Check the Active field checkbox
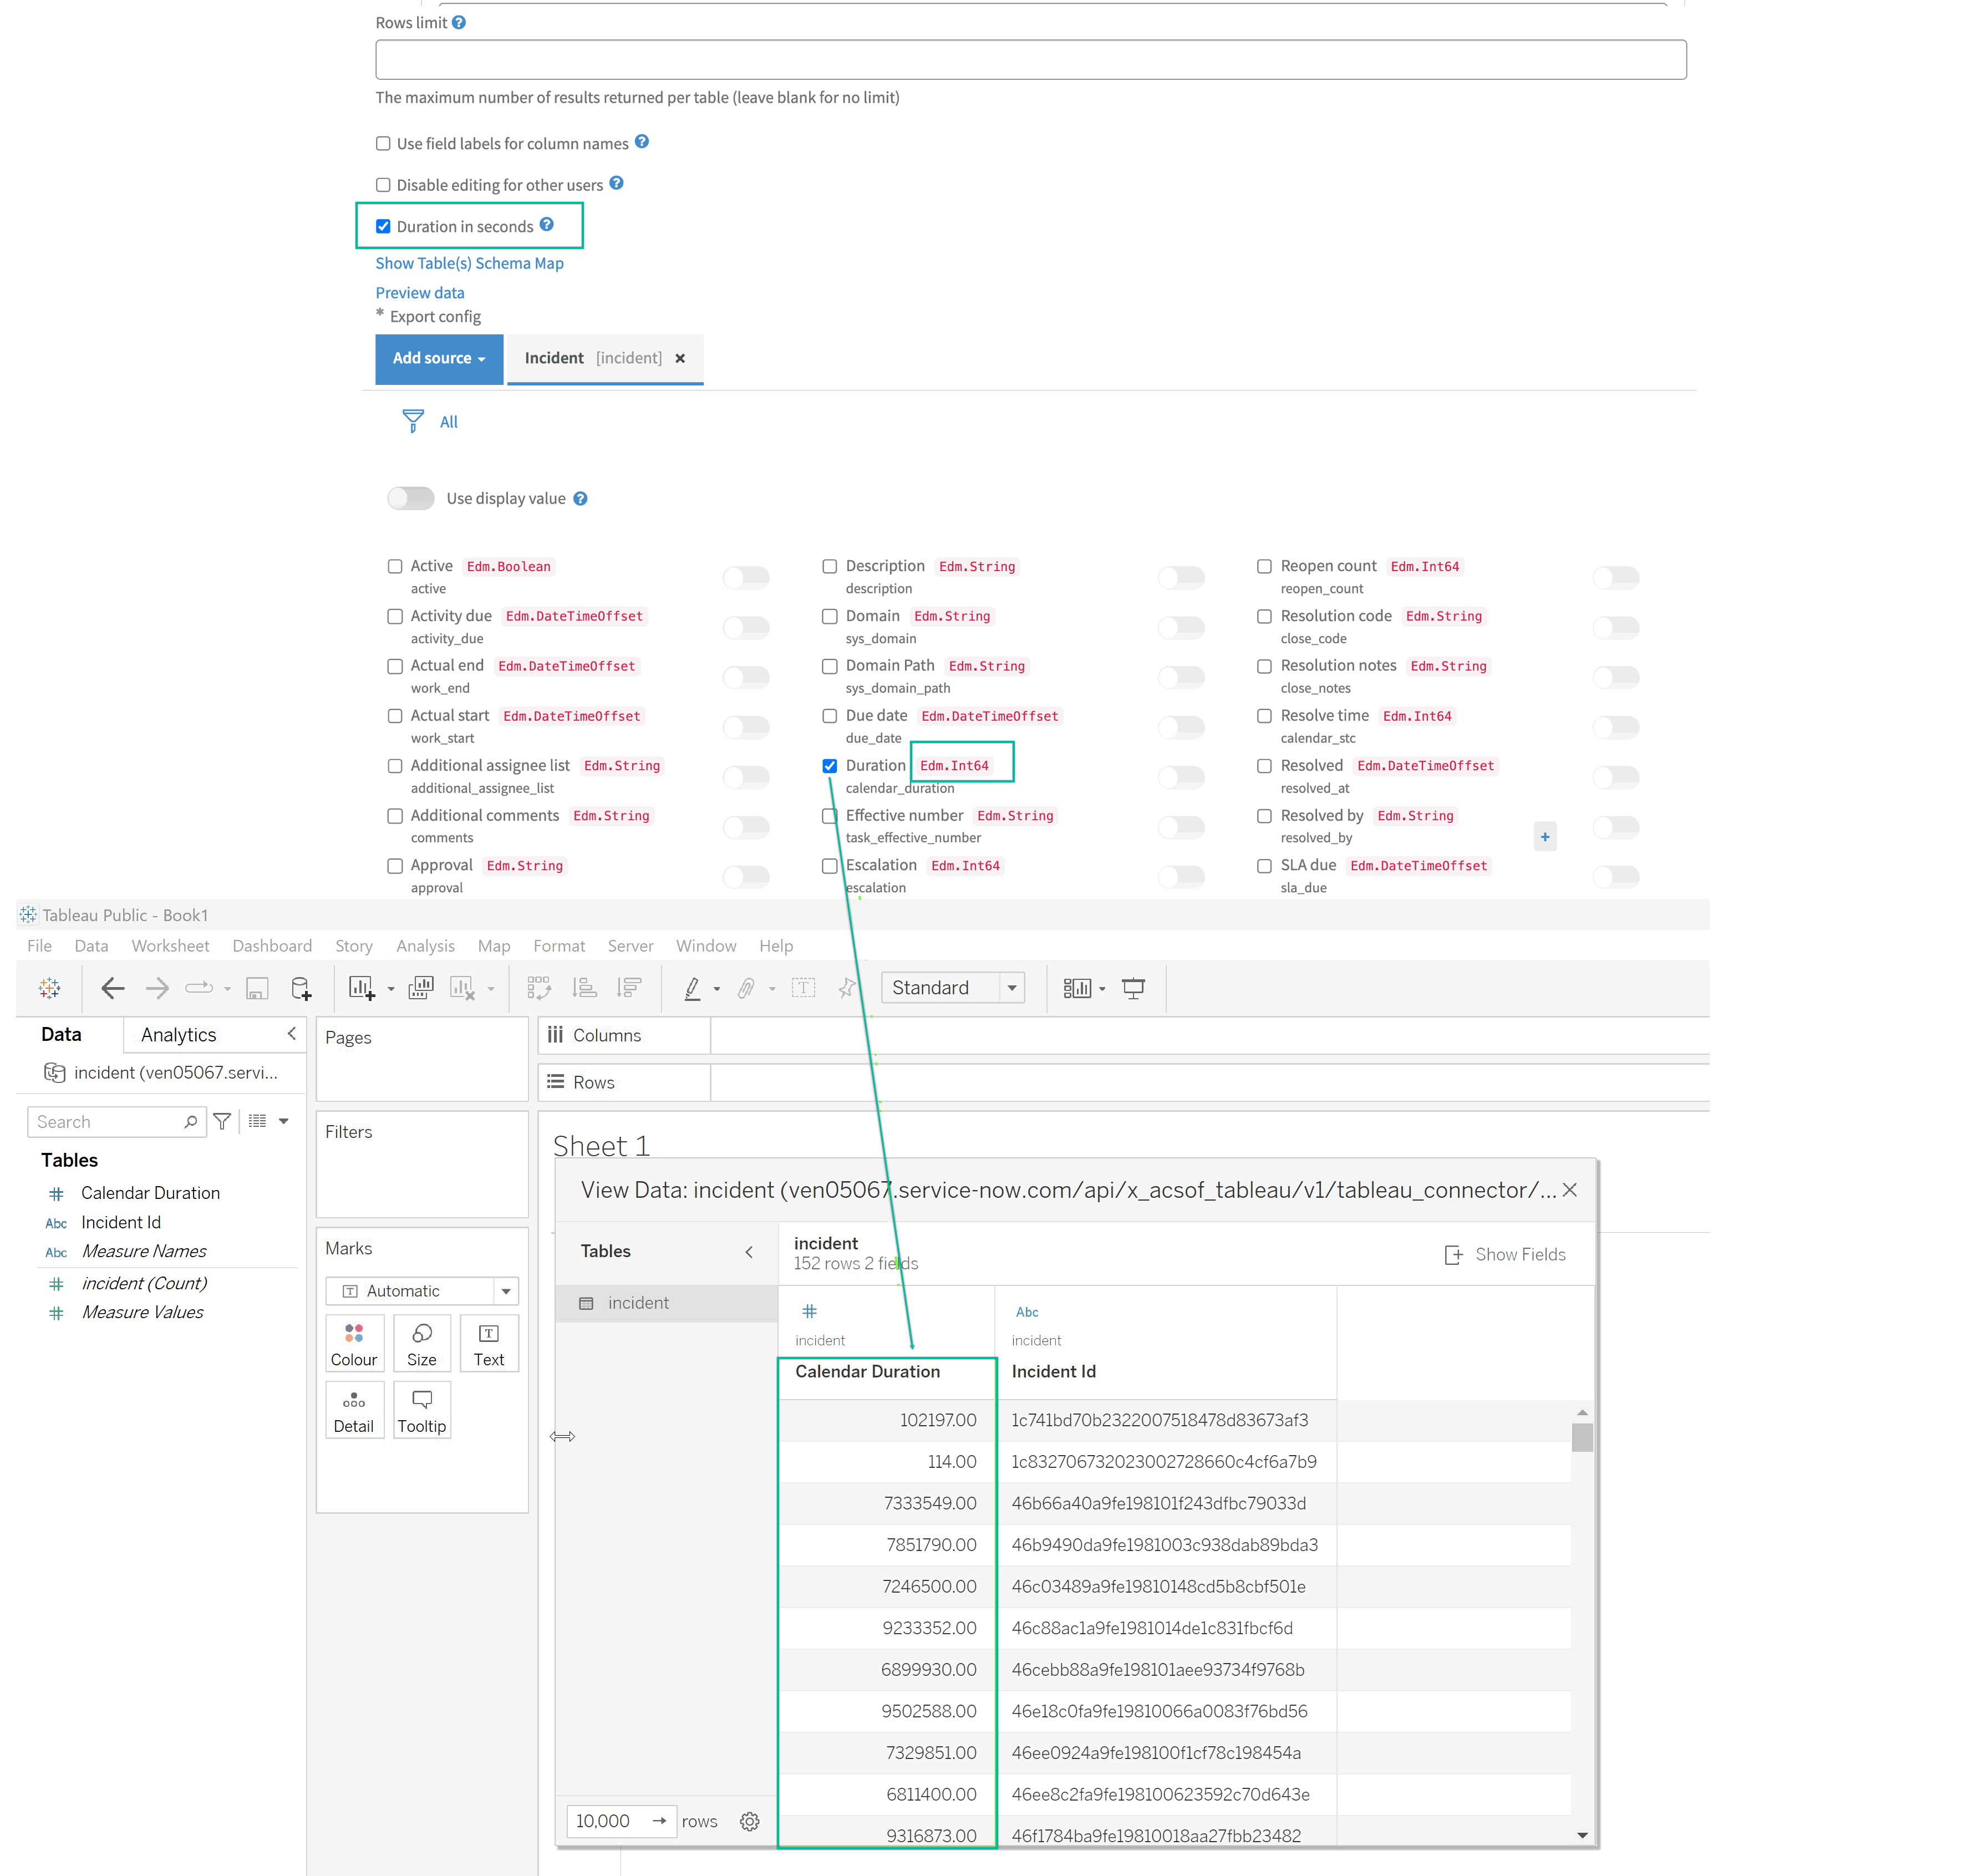 pos(395,566)
